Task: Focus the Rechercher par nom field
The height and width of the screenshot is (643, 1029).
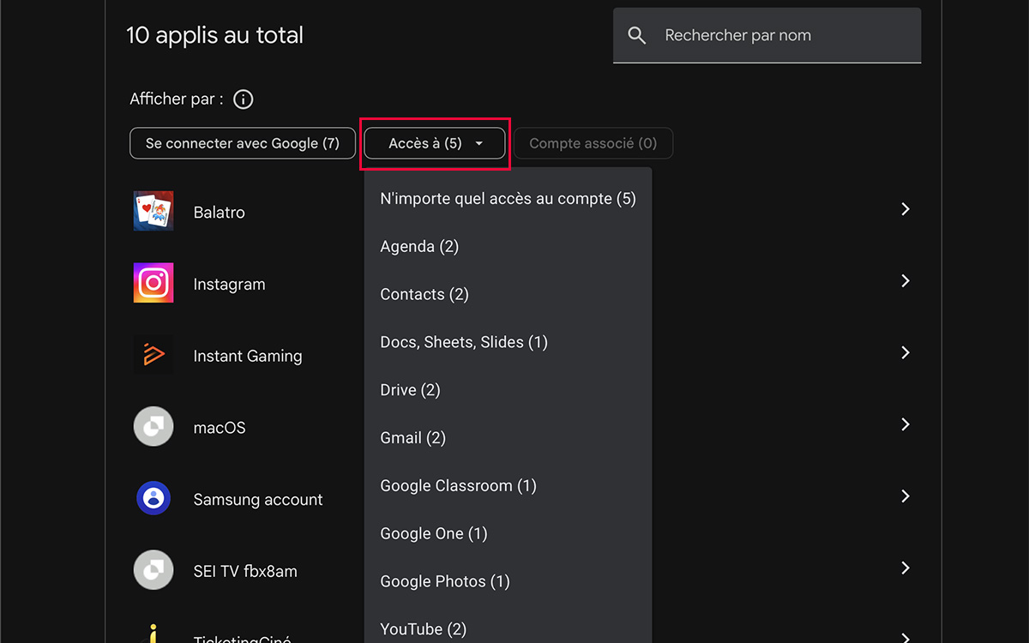Action: click(767, 35)
